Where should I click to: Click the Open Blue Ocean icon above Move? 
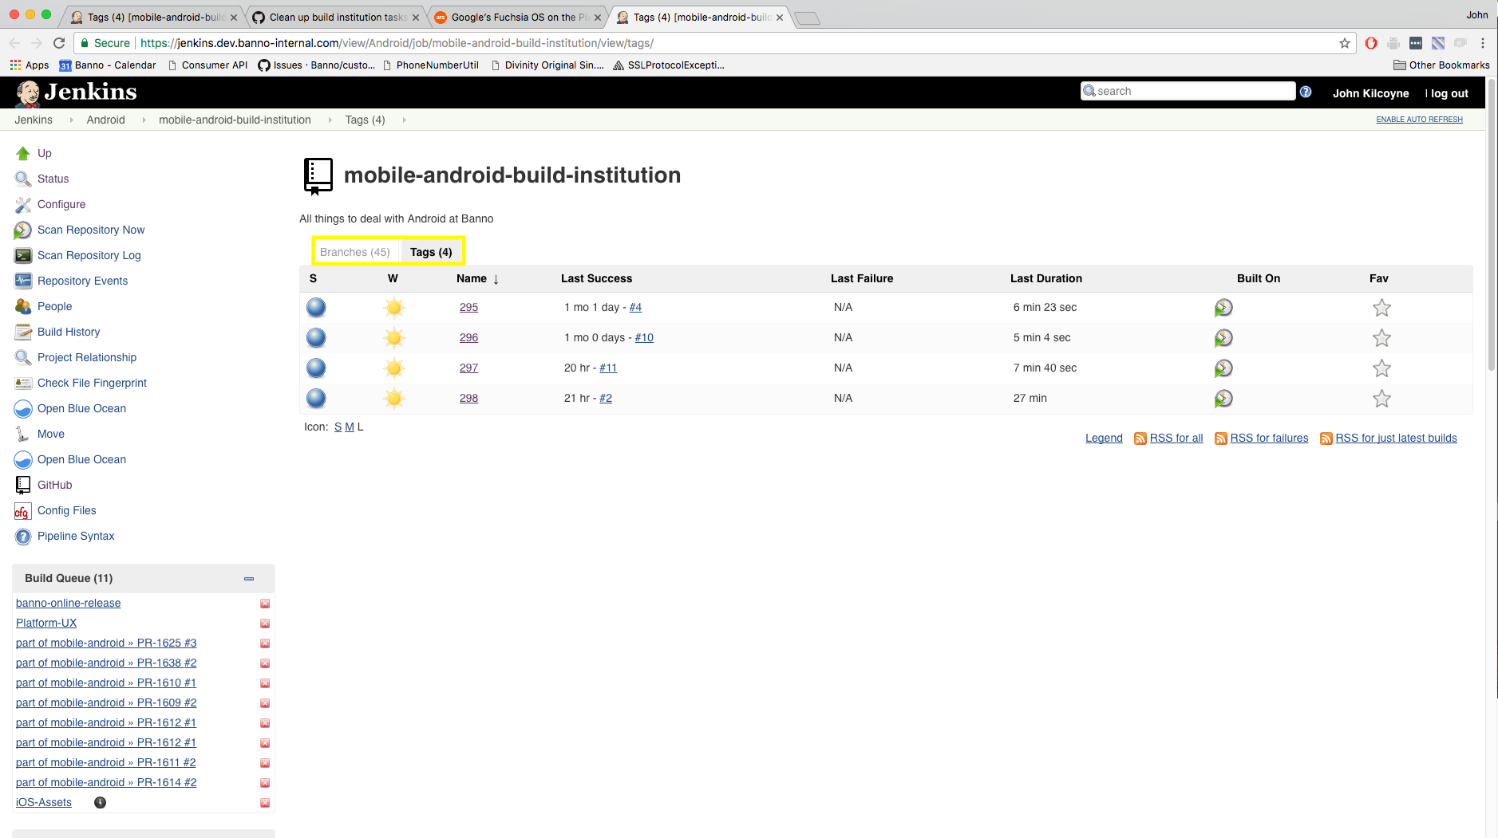[x=23, y=409]
